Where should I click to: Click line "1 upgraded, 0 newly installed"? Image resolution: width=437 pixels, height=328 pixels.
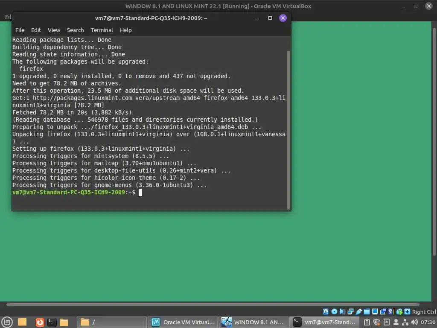click(x=122, y=76)
